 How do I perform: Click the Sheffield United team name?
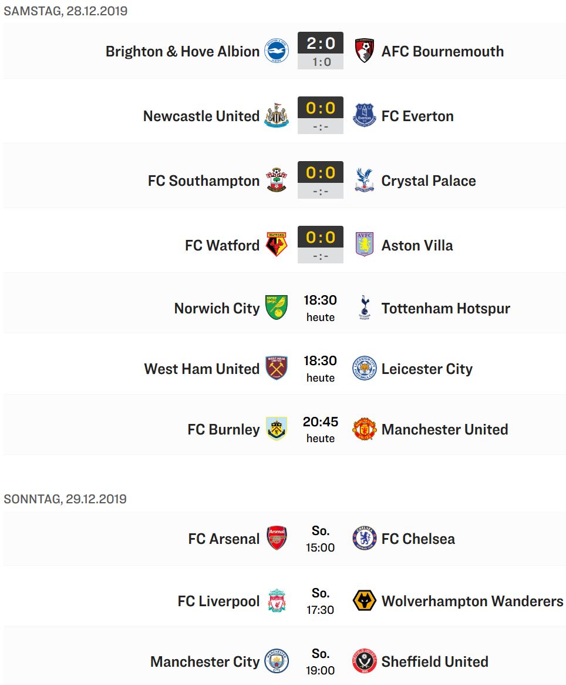[x=434, y=661]
